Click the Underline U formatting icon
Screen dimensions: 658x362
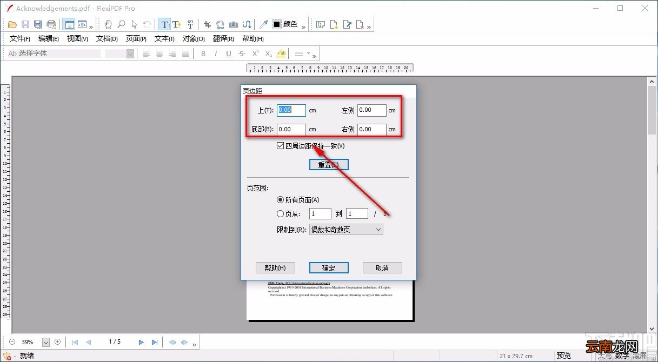pyautogui.click(x=229, y=53)
